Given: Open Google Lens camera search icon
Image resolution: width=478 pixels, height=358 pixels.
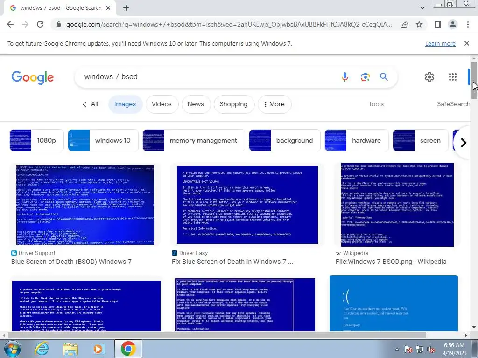Looking at the screenshot, I should coord(365,77).
